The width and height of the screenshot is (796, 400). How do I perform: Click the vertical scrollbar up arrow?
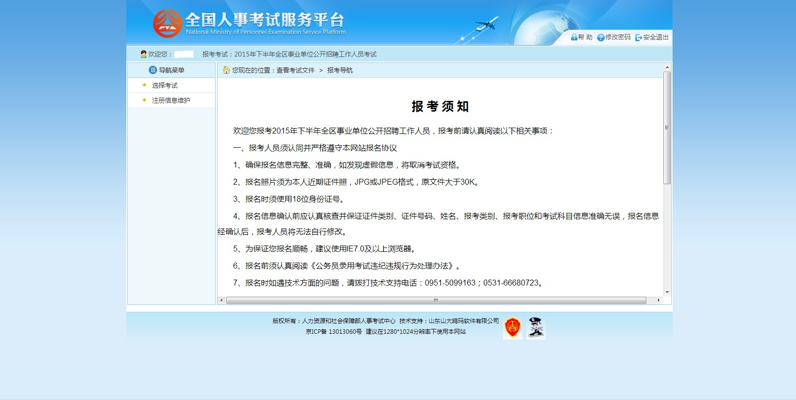click(x=667, y=67)
